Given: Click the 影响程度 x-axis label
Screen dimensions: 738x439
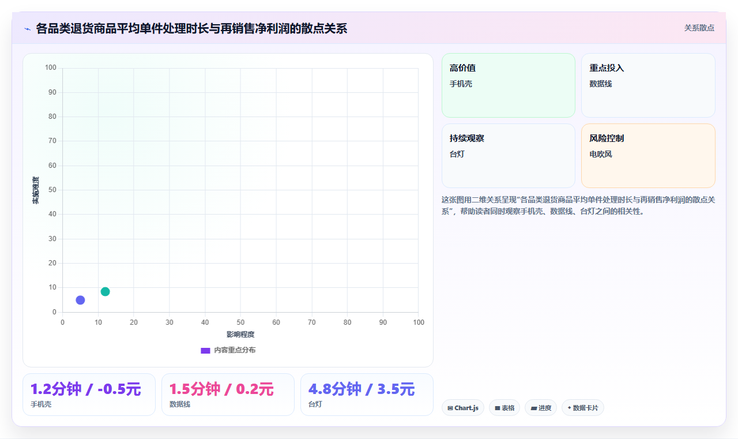Looking at the screenshot, I should coord(240,335).
